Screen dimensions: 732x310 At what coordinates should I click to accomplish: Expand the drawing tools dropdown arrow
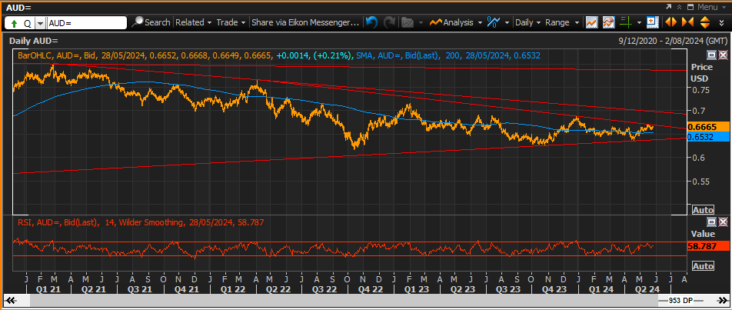(507, 22)
